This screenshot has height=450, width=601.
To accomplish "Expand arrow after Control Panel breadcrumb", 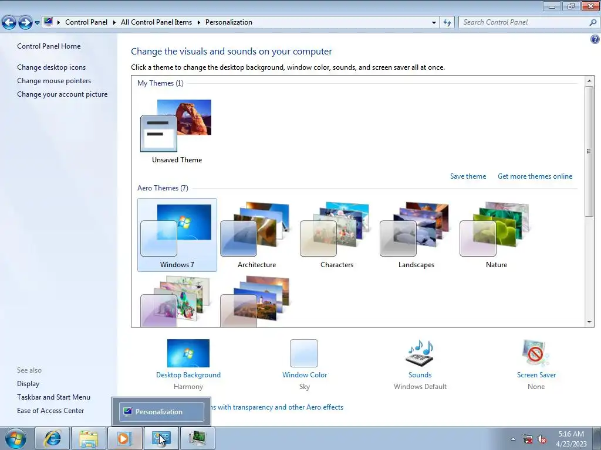I will [114, 23].
